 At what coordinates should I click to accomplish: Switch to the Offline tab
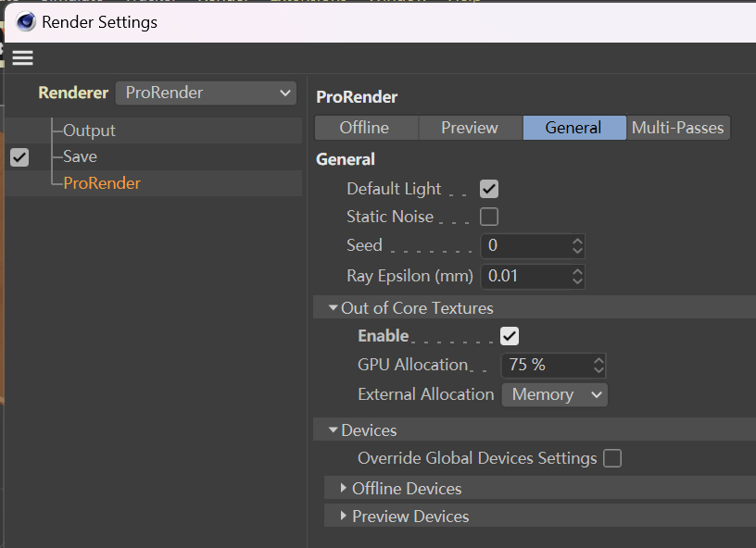(x=367, y=128)
